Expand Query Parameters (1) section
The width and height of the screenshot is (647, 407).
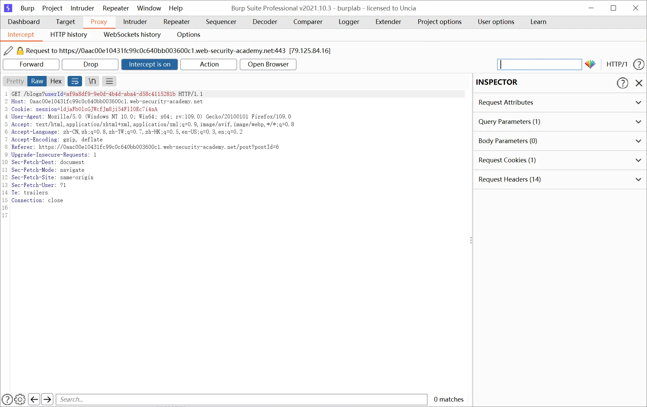(x=560, y=121)
